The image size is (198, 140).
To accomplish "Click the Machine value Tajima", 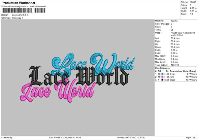I will [x=175, y=22].
